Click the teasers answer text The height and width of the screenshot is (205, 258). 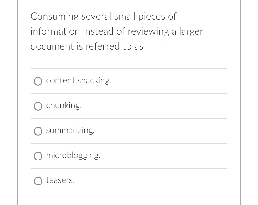tap(60, 180)
